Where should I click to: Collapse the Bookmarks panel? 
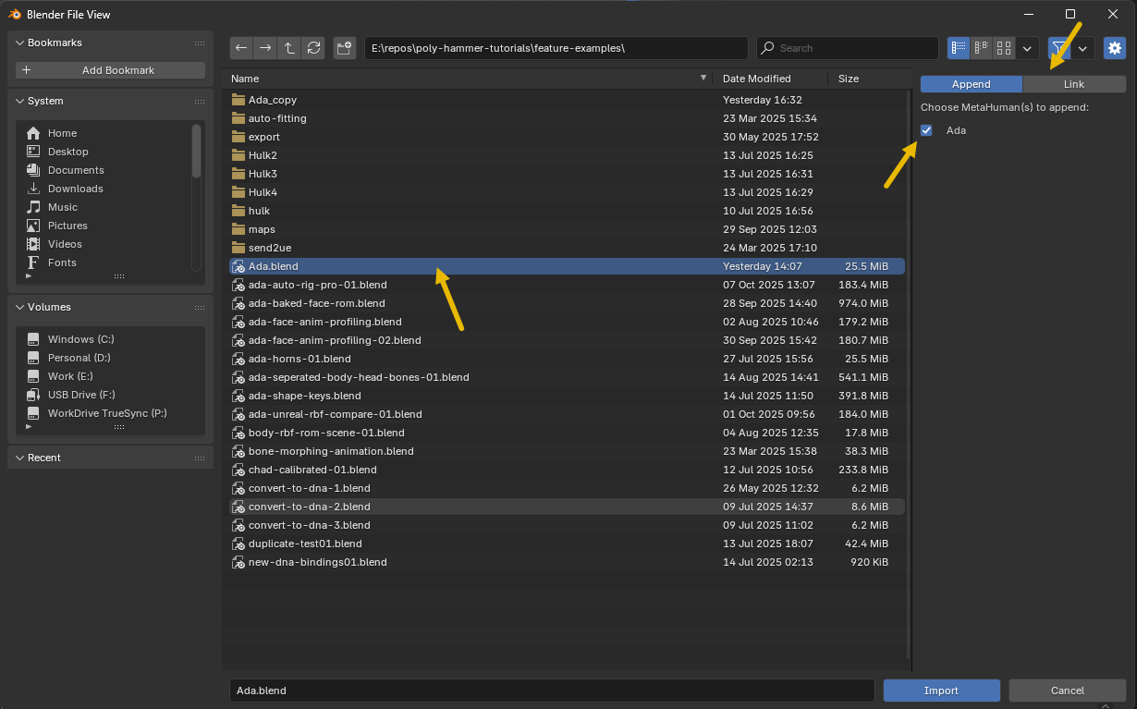click(x=55, y=43)
